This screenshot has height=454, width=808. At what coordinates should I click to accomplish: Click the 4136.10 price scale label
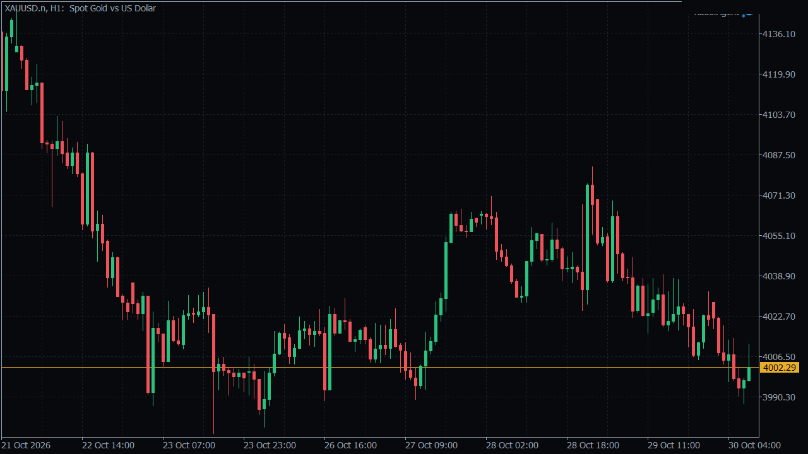click(779, 34)
